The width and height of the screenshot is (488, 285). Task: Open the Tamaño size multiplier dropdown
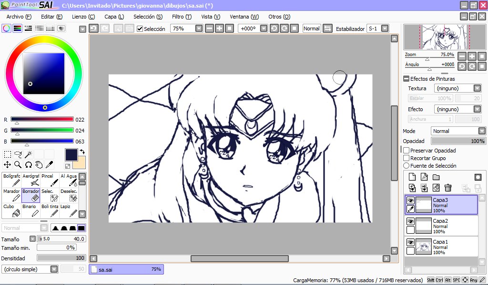point(32,239)
